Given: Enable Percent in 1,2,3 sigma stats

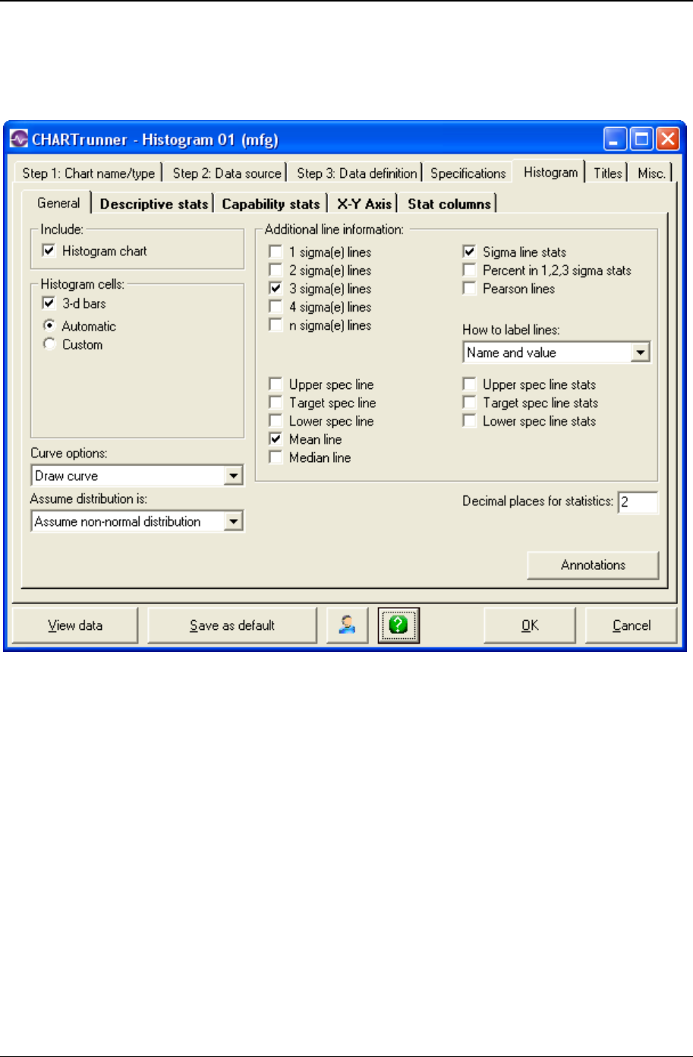Looking at the screenshot, I should coord(469,271).
